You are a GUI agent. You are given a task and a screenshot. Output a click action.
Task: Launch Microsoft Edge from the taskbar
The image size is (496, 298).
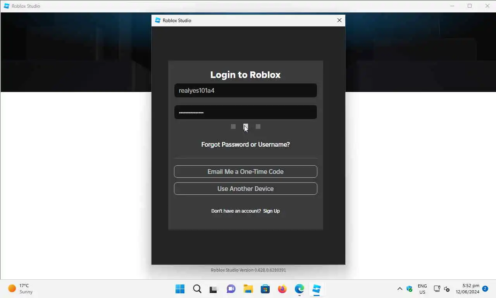coord(299,289)
